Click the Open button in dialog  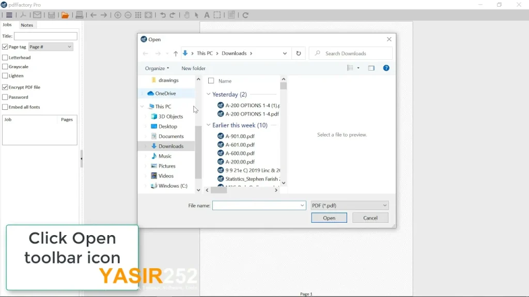pos(329,218)
